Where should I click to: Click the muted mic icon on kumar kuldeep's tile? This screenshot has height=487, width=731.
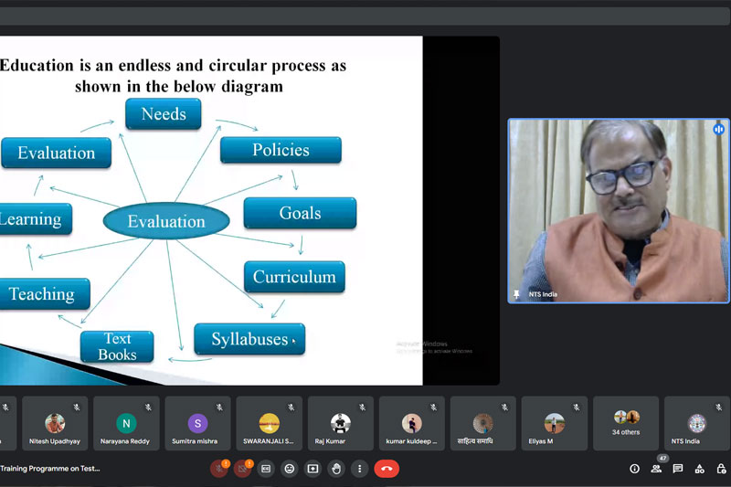(433, 408)
